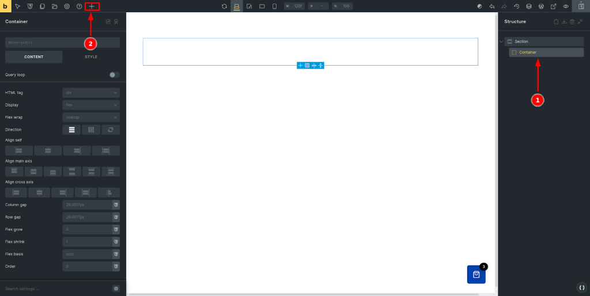Open the HTML tag dropdown
Viewport: 590px width, 296px height.
point(91,93)
